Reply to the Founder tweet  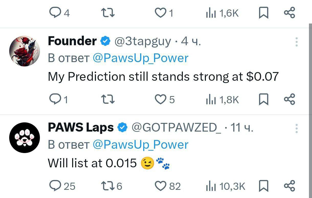coord(54,99)
